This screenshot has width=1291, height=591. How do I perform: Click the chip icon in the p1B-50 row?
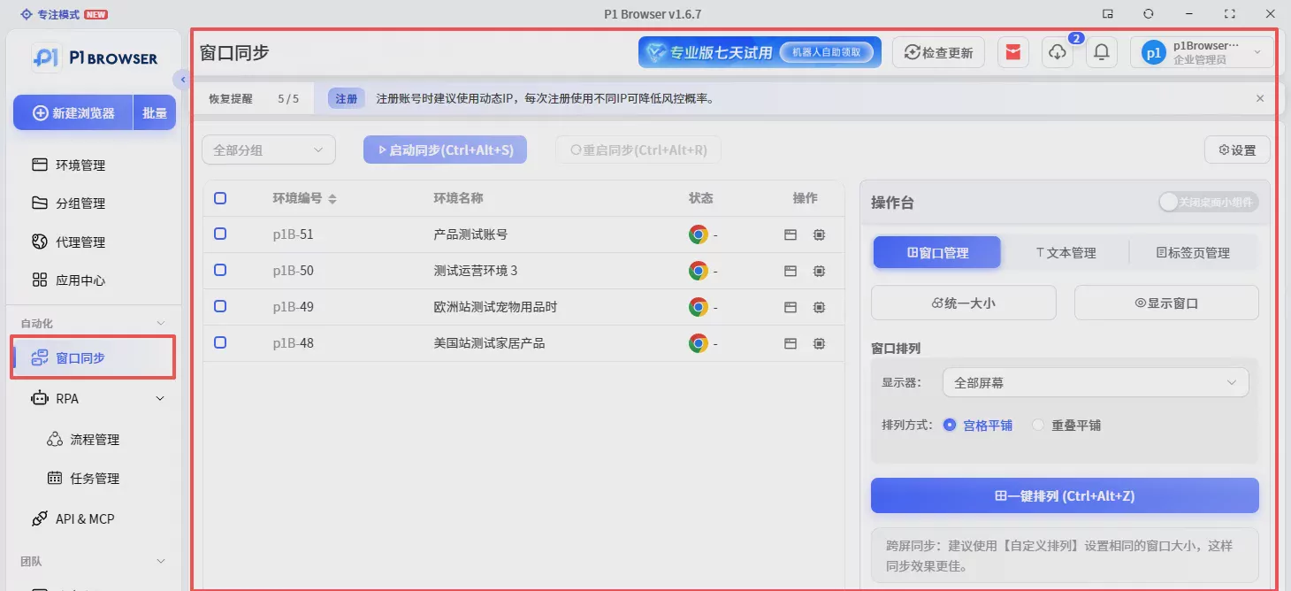point(820,271)
